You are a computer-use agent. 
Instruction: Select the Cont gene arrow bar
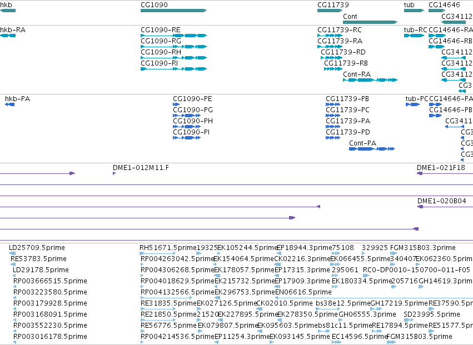370,22
